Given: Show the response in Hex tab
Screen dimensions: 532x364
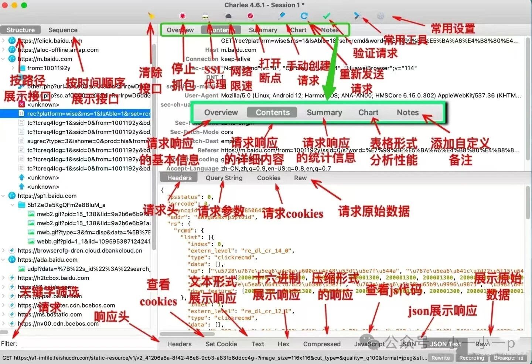Looking at the screenshot, I should click(283, 344).
